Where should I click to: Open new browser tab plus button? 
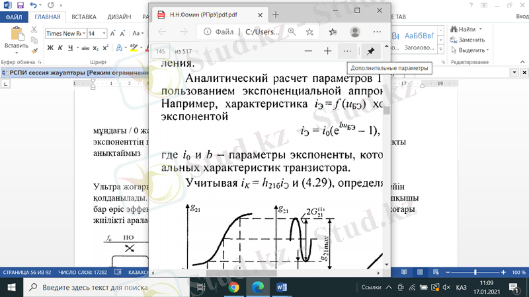[x=276, y=15]
